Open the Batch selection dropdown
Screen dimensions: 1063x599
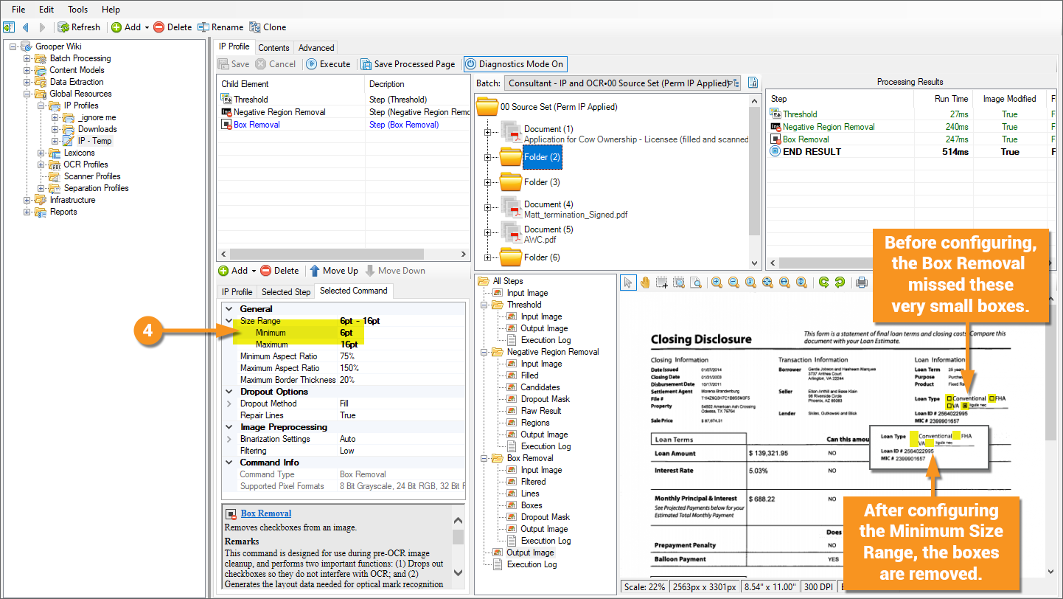[733, 83]
